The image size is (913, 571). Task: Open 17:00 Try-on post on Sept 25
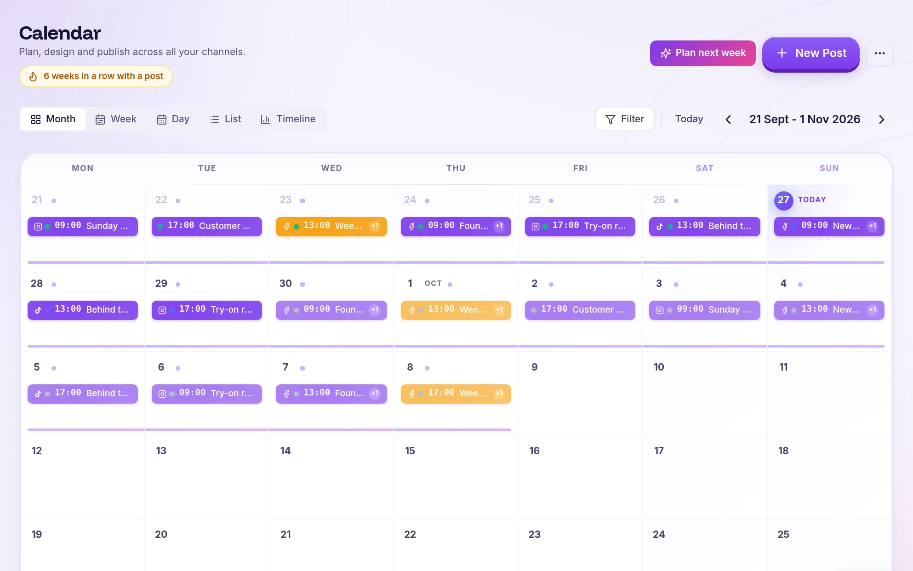580,226
